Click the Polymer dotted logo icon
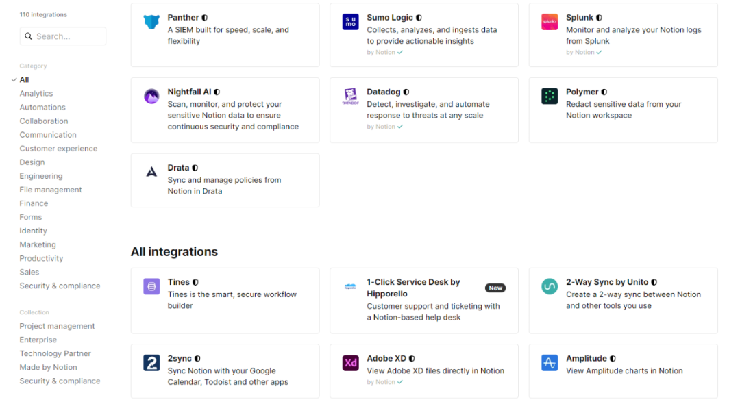 coord(550,97)
